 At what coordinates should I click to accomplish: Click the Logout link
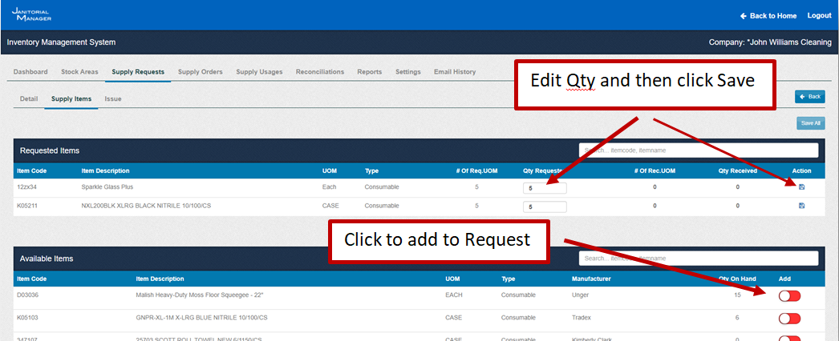pyautogui.click(x=819, y=16)
